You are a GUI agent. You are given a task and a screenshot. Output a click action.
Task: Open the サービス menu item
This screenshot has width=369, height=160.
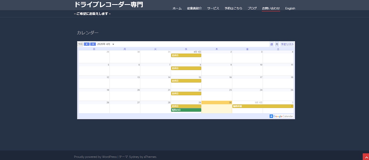tap(213, 8)
